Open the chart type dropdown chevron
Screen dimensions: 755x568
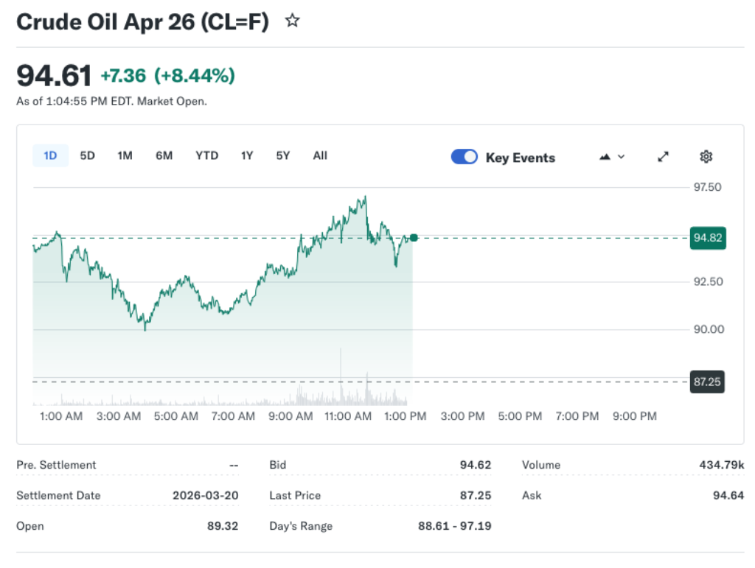pos(619,157)
